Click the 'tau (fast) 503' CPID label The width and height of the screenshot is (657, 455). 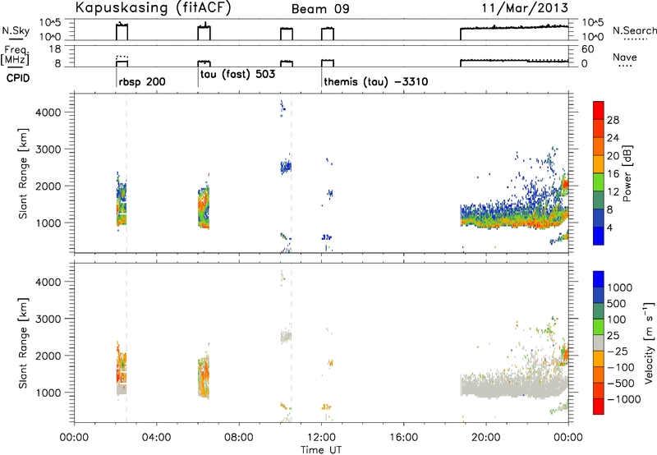[x=238, y=75]
